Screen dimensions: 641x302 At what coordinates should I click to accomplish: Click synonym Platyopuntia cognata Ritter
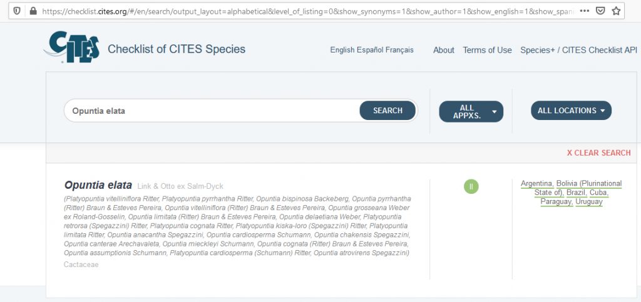tap(192, 226)
